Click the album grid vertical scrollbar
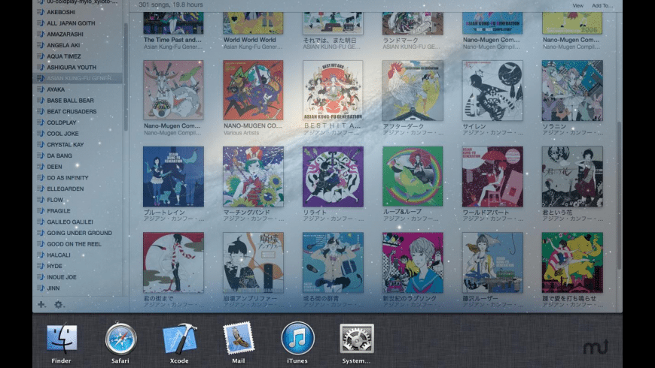The image size is (655, 368). tap(619, 196)
